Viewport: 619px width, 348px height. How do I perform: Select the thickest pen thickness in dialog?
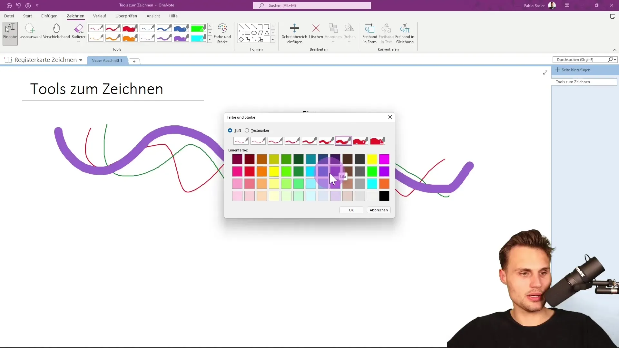click(378, 141)
